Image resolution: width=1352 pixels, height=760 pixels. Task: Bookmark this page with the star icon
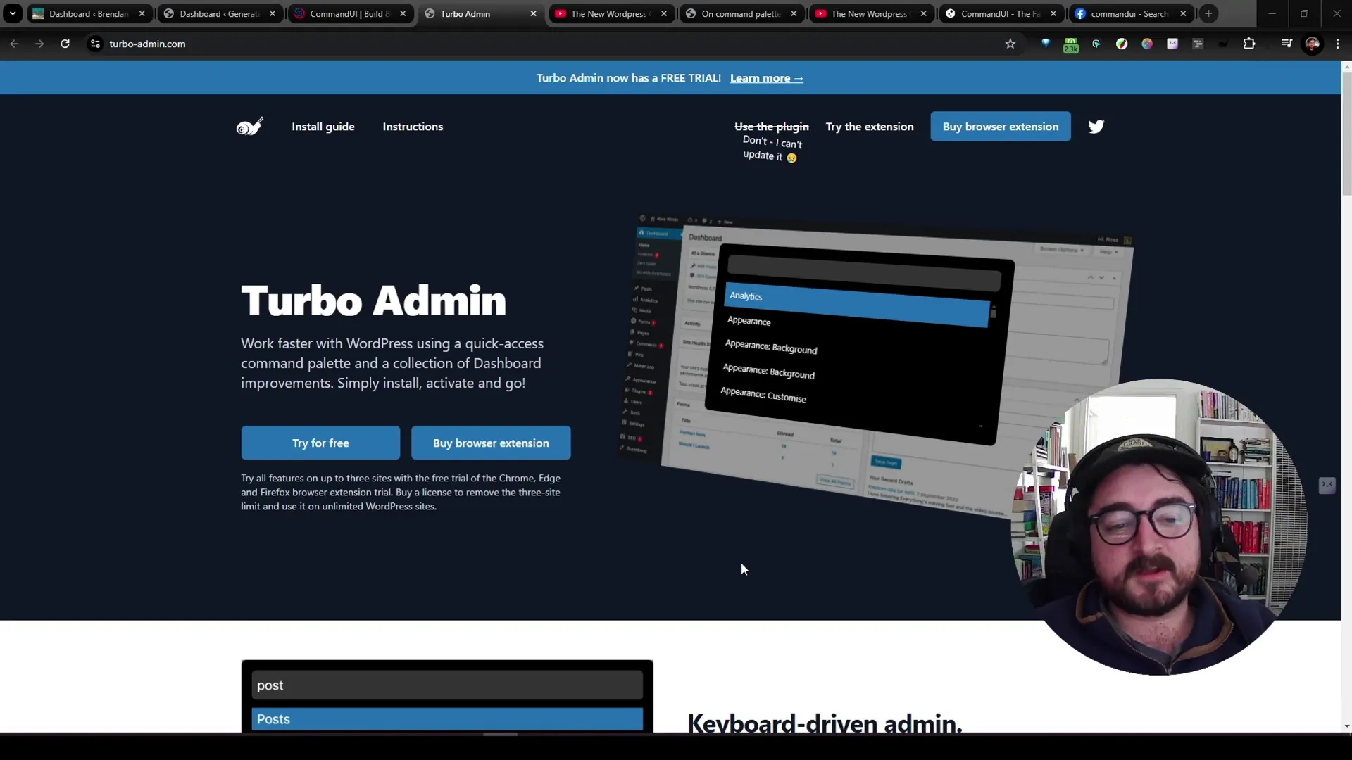click(1010, 44)
